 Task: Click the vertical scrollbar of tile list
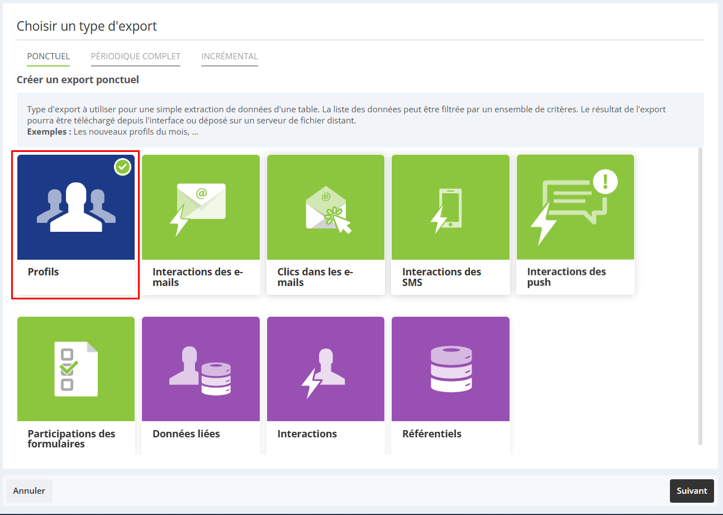(701, 296)
